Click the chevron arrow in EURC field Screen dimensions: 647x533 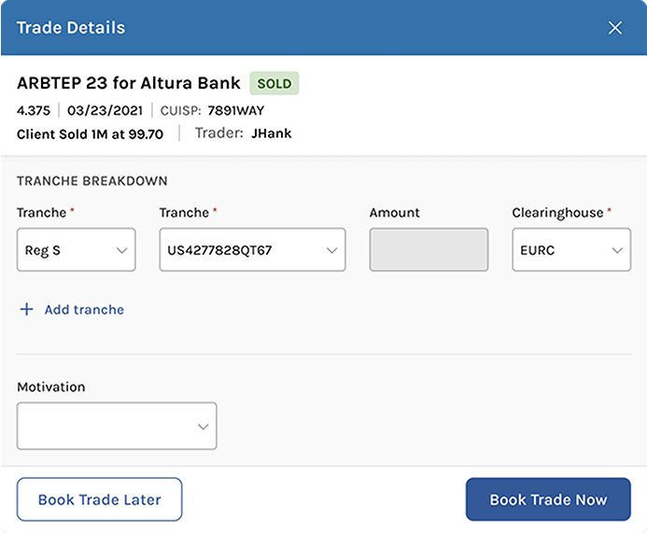[616, 250]
